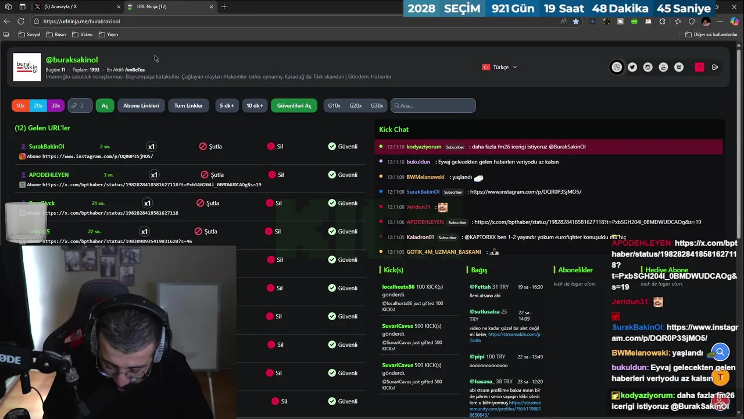
Task: Click the green Aç button
Action: point(105,105)
